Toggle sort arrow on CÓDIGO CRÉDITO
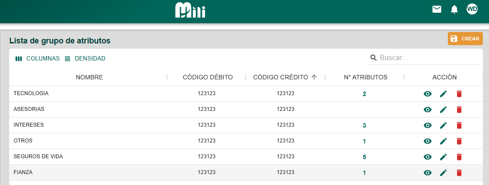This screenshot has height=185, width=489. pos(314,77)
